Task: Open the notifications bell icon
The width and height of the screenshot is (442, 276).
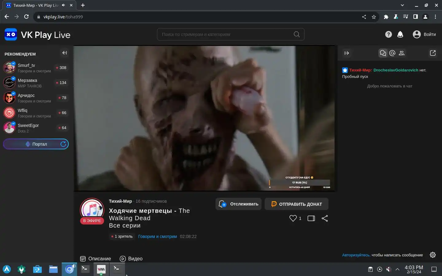Action: point(400,34)
